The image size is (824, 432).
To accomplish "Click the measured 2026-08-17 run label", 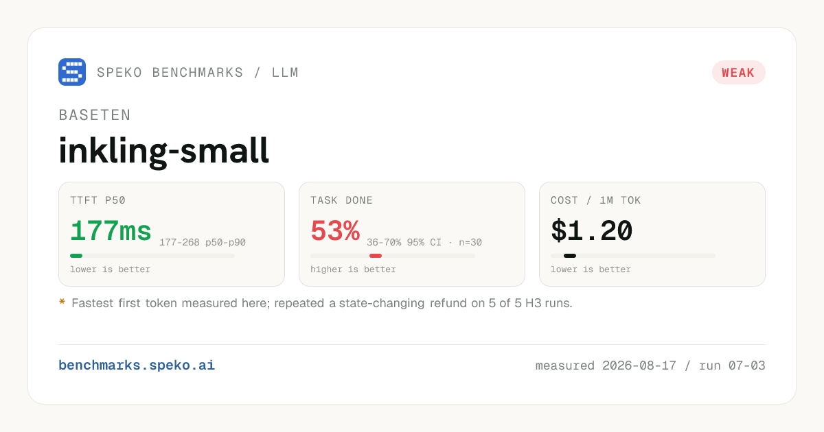I will click(650, 365).
